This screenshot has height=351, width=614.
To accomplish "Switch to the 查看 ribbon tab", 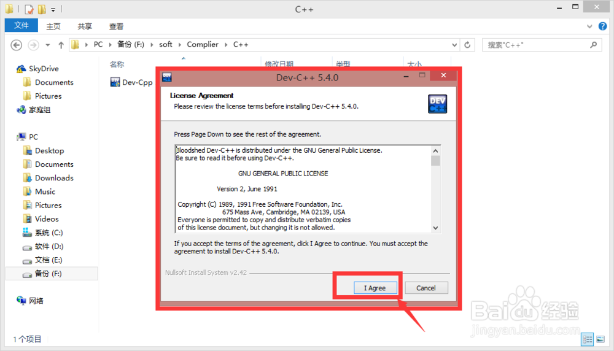I will (x=116, y=26).
